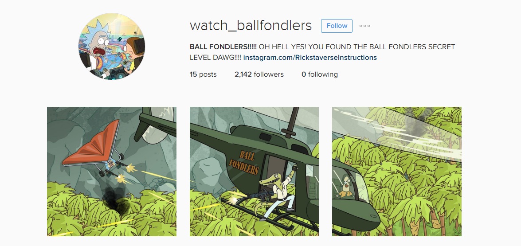View the 0 following list

pos(319,74)
